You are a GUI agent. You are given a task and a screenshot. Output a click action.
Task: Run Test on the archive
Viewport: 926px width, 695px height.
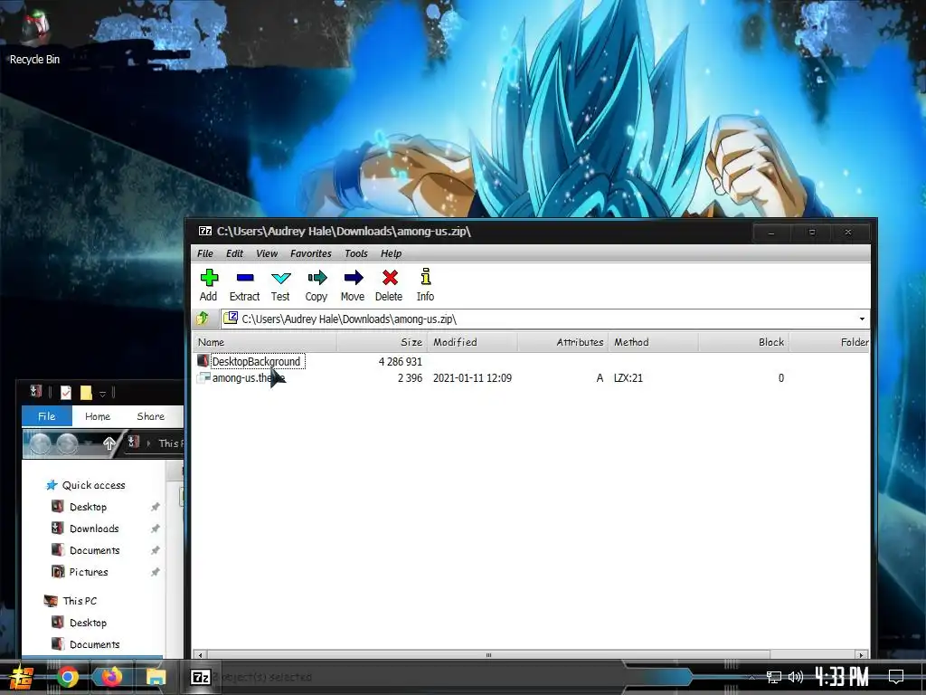(x=280, y=285)
